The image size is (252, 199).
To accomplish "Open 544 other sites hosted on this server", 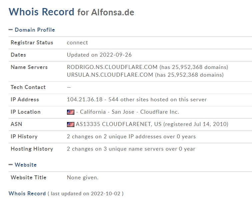I will coord(157,99).
